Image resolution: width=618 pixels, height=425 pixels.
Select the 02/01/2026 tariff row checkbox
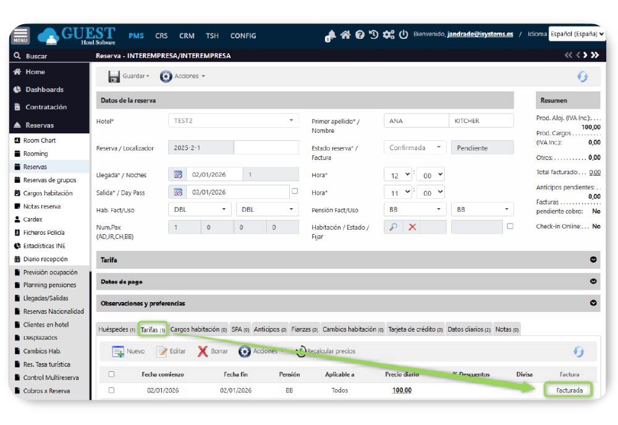pos(111,390)
